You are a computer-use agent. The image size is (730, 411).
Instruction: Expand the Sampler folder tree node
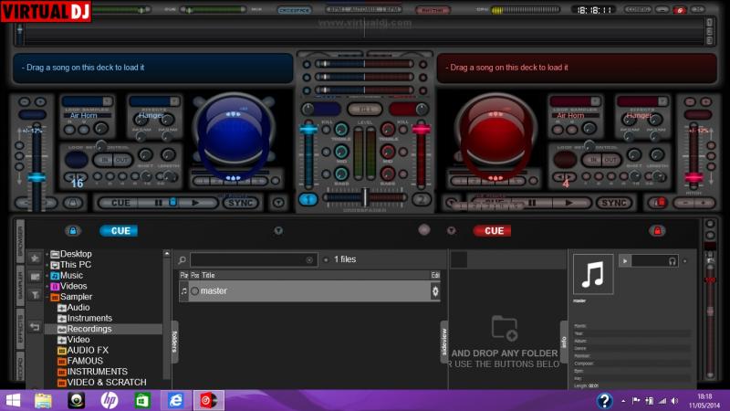pyautogui.click(x=47, y=297)
